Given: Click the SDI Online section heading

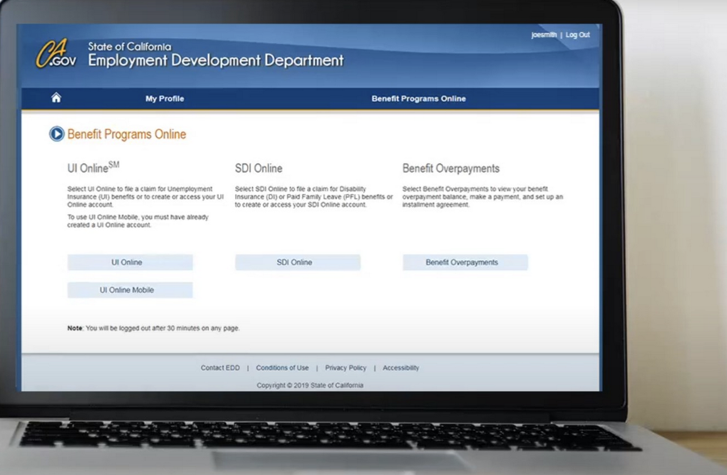Looking at the screenshot, I should 258,169.
